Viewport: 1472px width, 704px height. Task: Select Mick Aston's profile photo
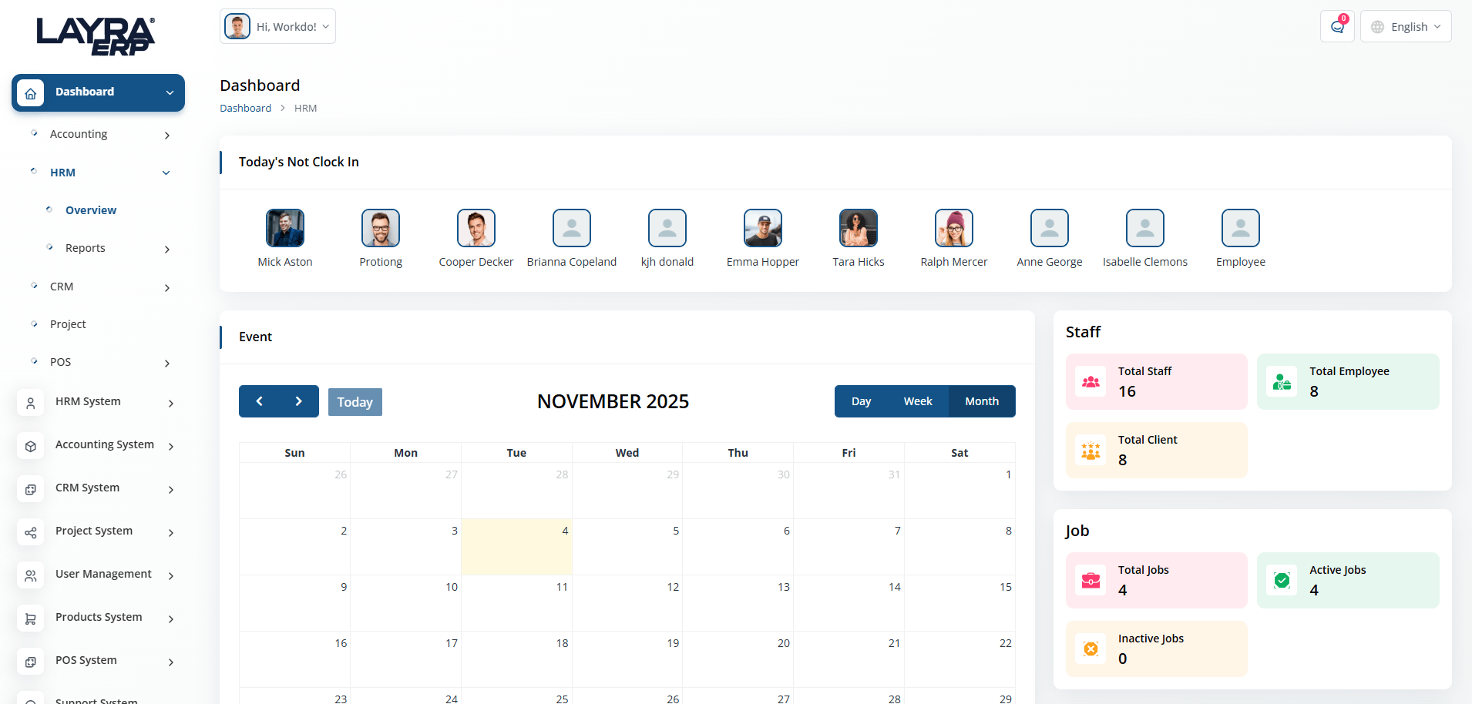pyautogui.click(x=285, y=228)
